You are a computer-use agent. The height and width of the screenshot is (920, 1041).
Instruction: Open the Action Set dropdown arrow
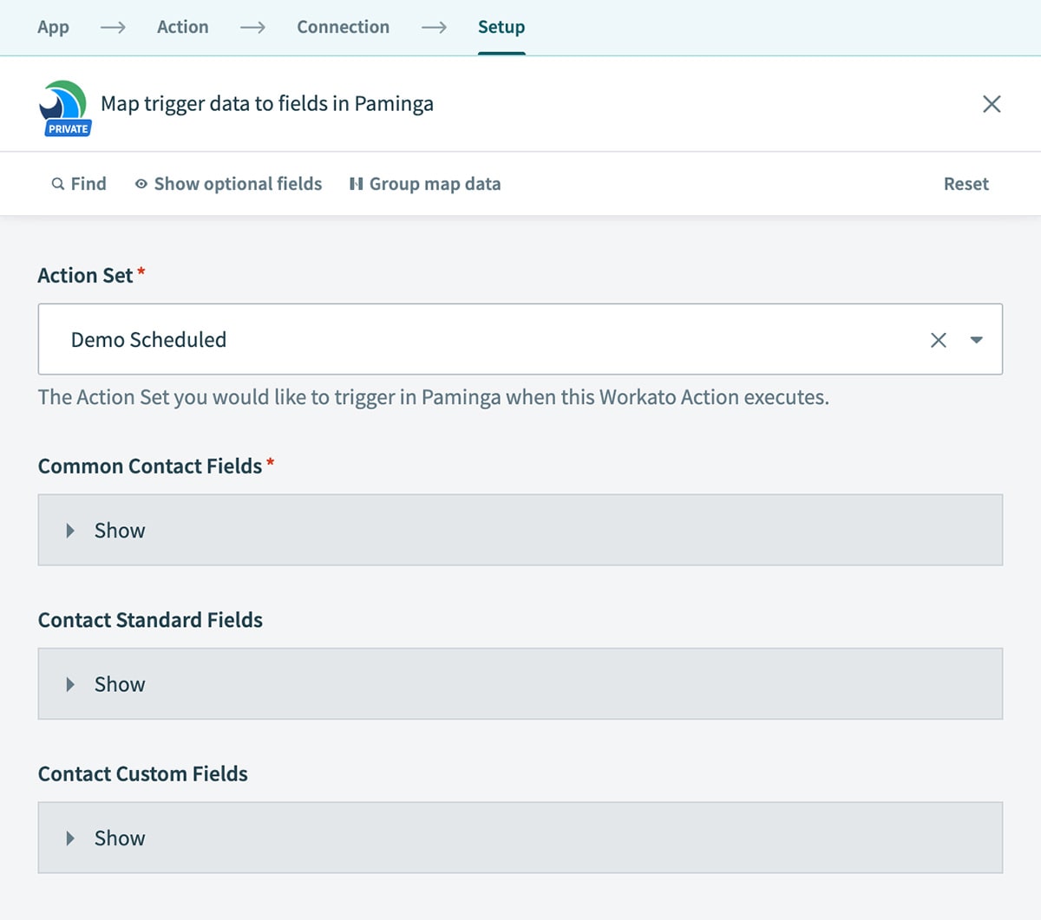click(x=976, y=340)
